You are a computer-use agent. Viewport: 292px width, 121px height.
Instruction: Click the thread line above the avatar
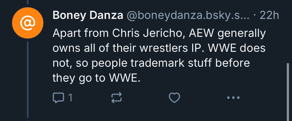[x=28, y=2]
